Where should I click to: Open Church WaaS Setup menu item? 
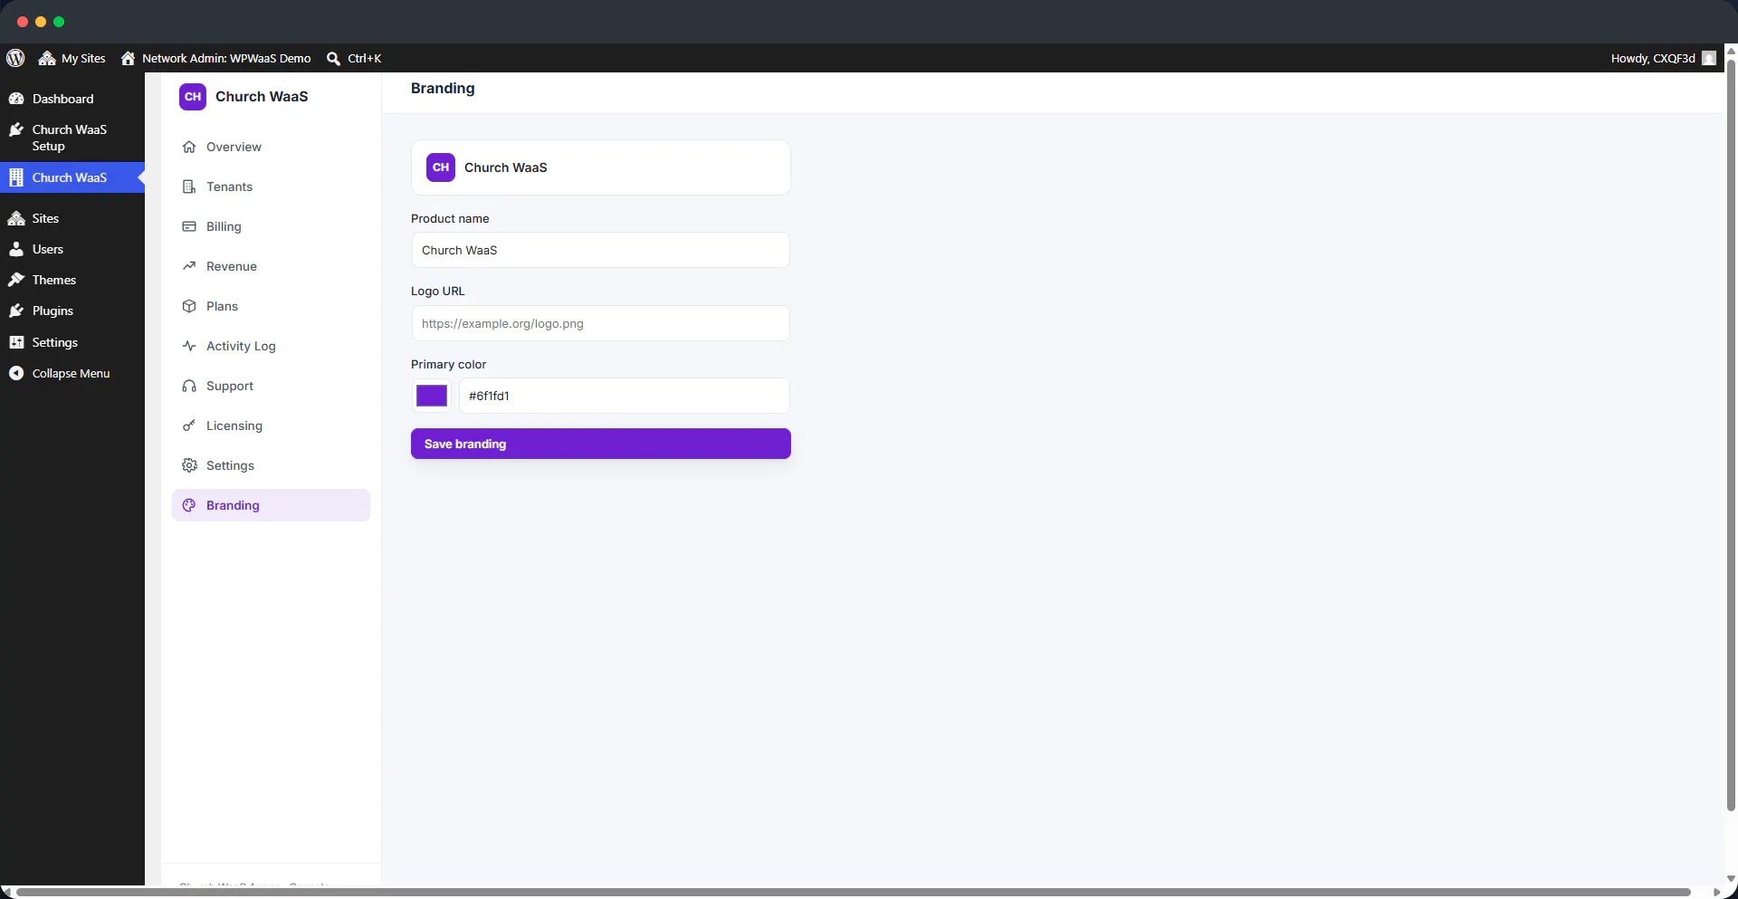(72, 138)
